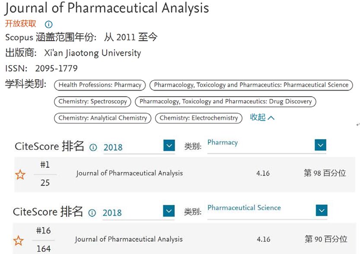Select Chemistry: Electrochemistry tag
The height and width of the screenshot is (254, 362).
click(199, 118)
